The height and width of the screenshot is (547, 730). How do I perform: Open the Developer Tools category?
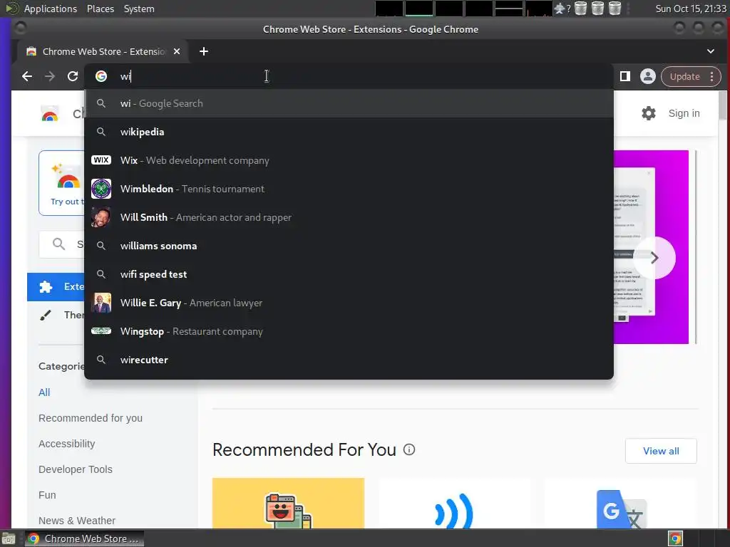pyautogui.click(x=76, y=469)
